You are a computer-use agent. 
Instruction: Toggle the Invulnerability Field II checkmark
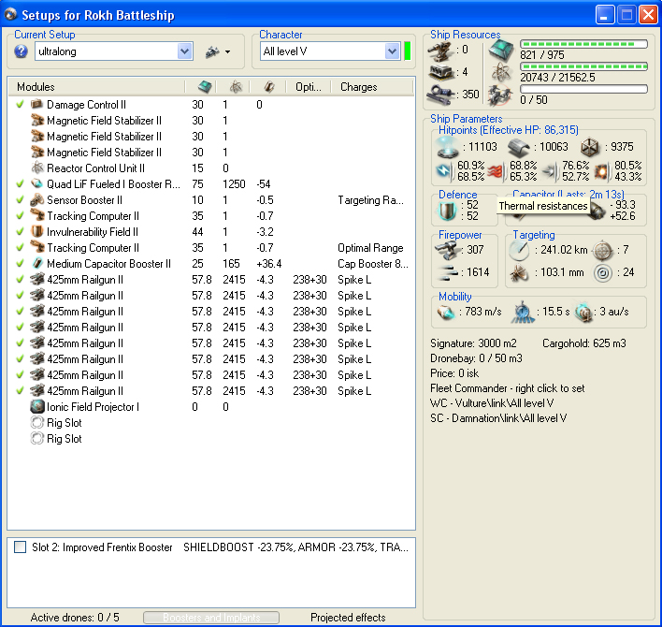pyautogui.click(x=20, y=231)
